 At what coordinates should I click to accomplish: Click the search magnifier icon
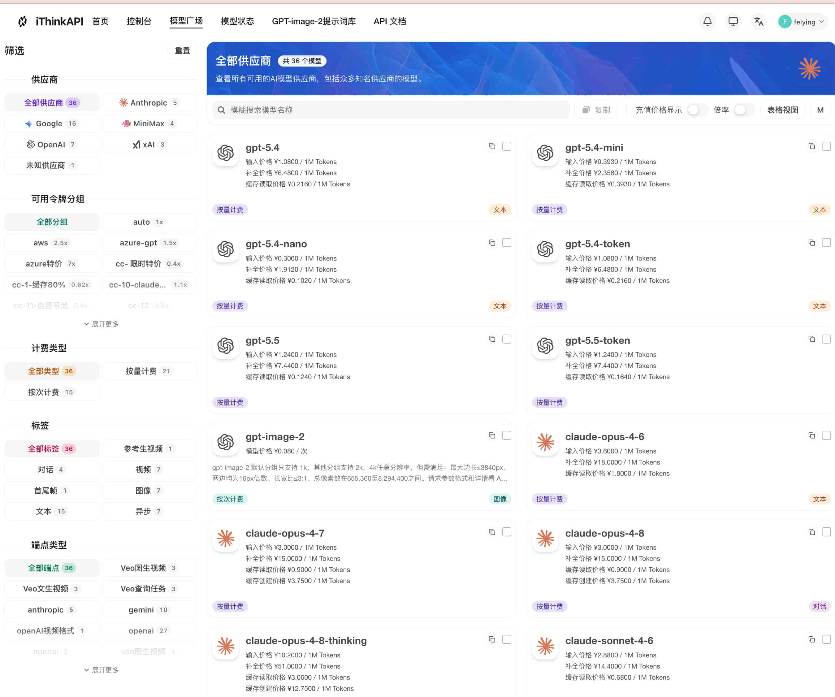coord(222,110)
